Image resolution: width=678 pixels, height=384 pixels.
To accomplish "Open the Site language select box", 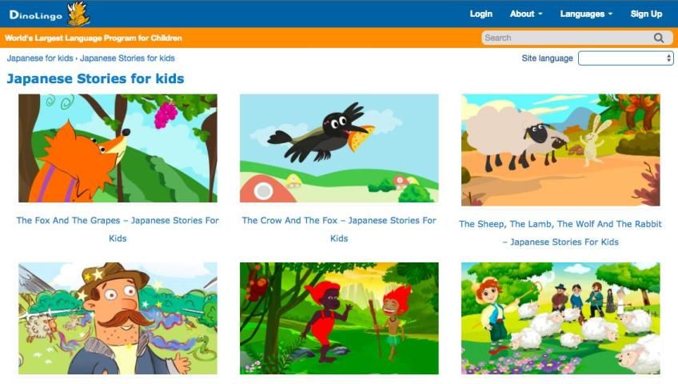I will click(626, 58).
